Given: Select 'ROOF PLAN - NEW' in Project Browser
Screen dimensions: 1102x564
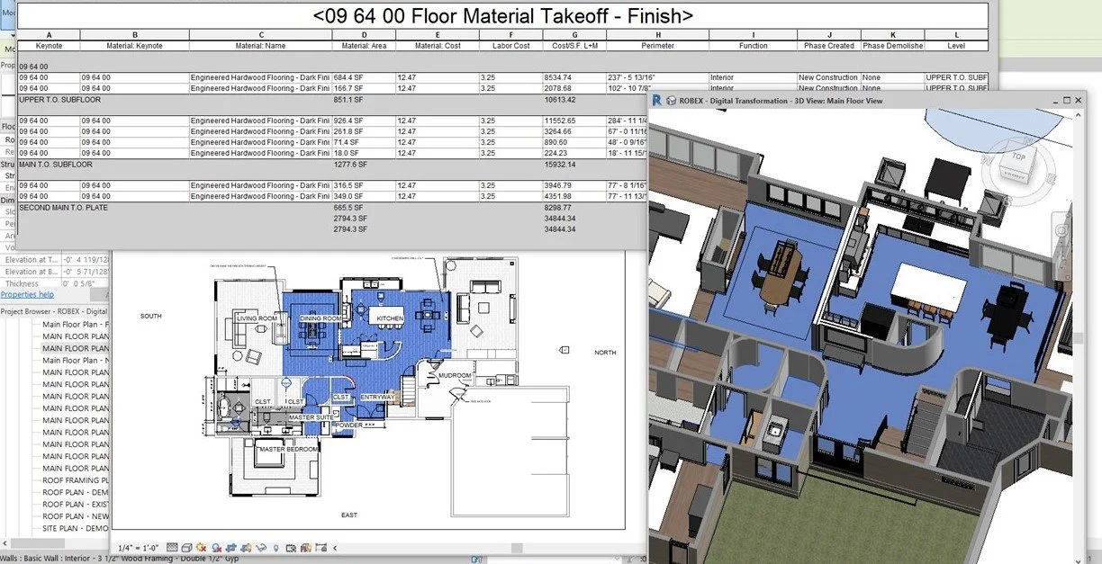Looking at the screenshot, I should click(x=77, y=516).
